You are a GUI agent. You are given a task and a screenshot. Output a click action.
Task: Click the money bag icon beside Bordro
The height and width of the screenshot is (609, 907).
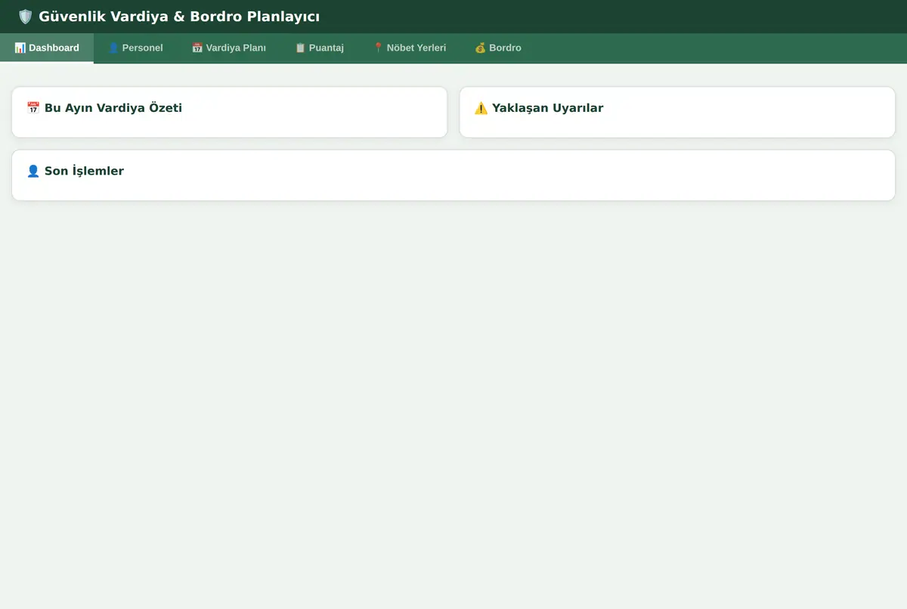click(x=481, y=48)
